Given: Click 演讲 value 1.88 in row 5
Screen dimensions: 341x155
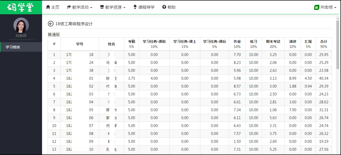Looking at the screenshot, I should (293, 86).
